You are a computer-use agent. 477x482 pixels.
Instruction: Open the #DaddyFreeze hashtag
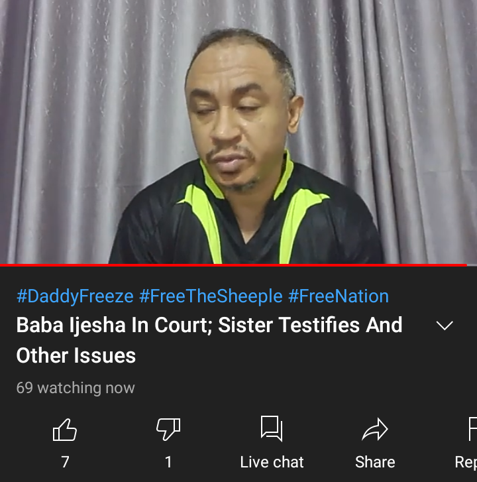point(76,296)
